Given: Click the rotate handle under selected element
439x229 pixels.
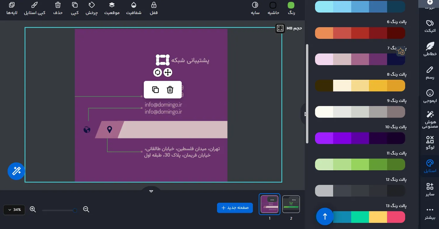Looking at the screenshot, I should tap(158, 72).
